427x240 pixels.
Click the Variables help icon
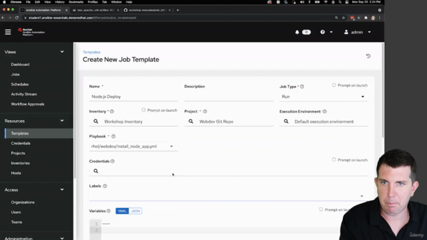(109, 211)
